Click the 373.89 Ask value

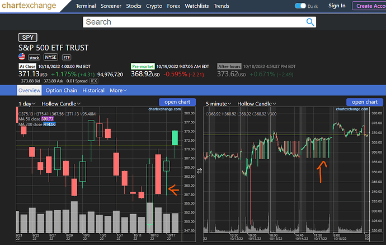click(x=53, y=81)
